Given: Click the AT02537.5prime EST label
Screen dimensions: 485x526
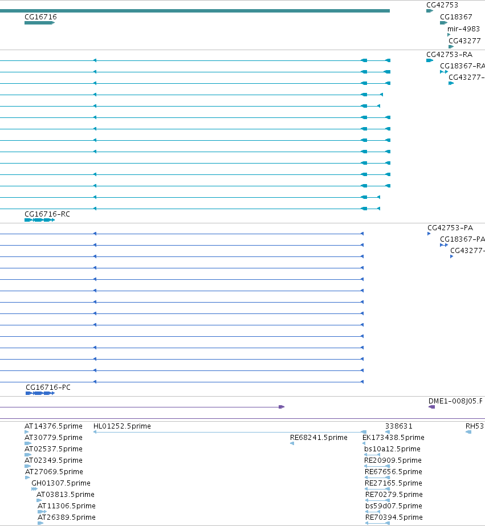Looking at the screenshot, I should pos(54,449).
